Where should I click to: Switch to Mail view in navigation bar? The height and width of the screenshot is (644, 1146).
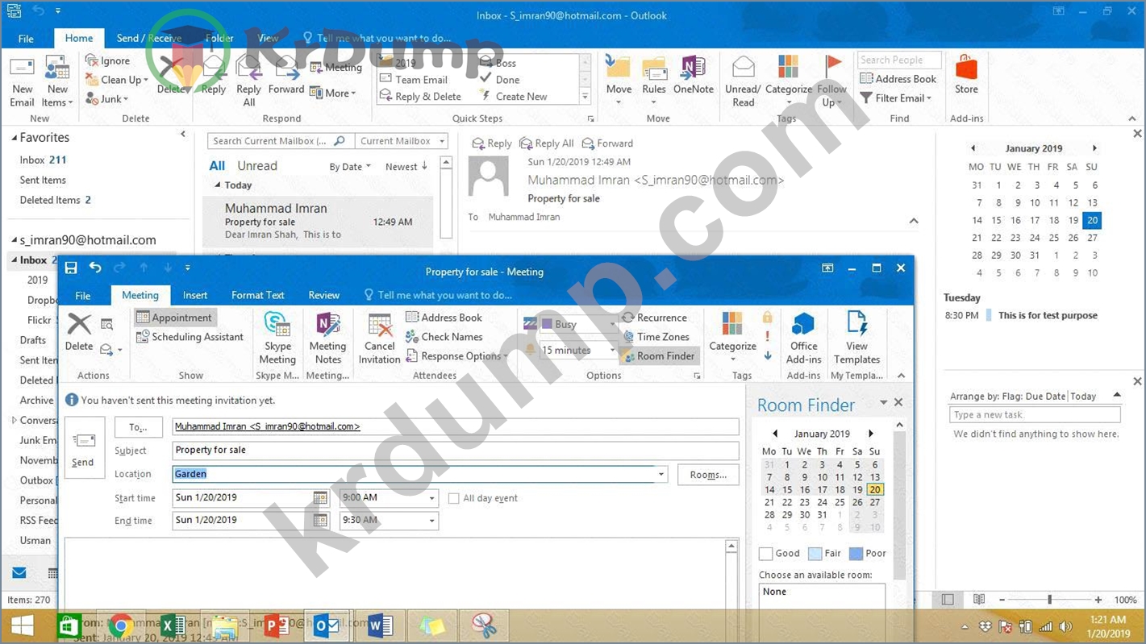pyautogui.click(x=19, y=573)
